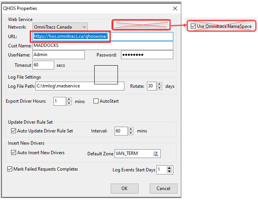Click the UserName field containing Admin
The height and width of the screenshot is (200, 258).
click(x=58, y=55)
